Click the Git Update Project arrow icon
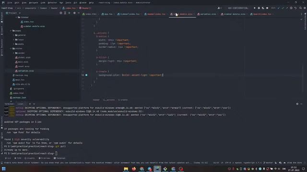 278,8
